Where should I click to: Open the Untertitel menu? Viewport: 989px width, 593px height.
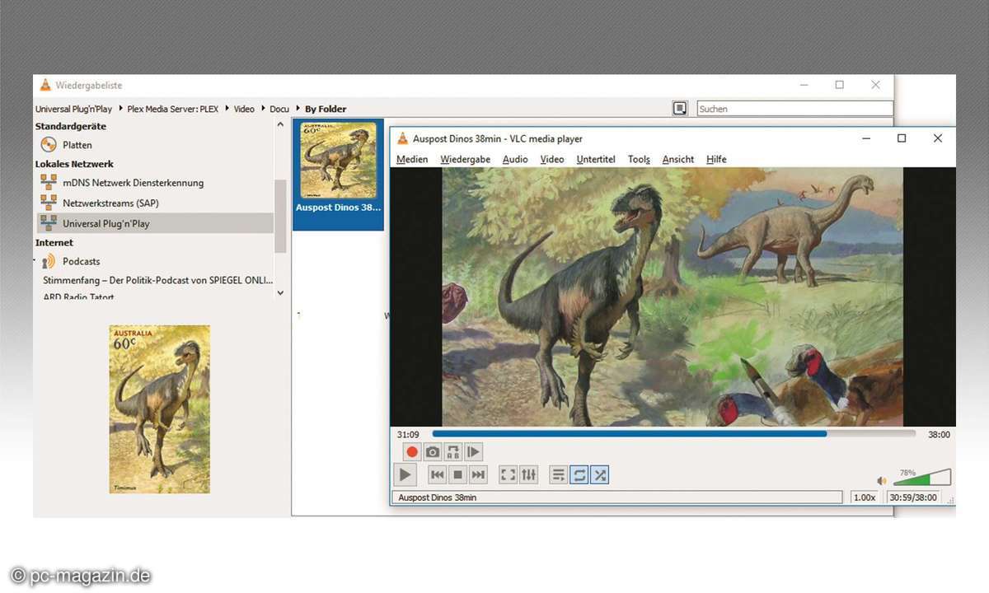tap(596, 159)
